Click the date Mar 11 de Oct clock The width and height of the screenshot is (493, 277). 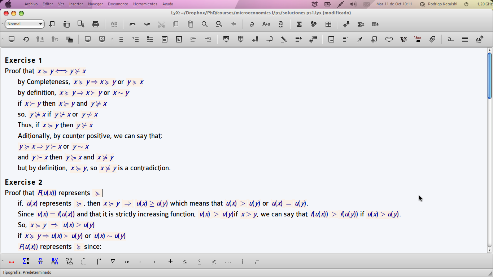394,4
